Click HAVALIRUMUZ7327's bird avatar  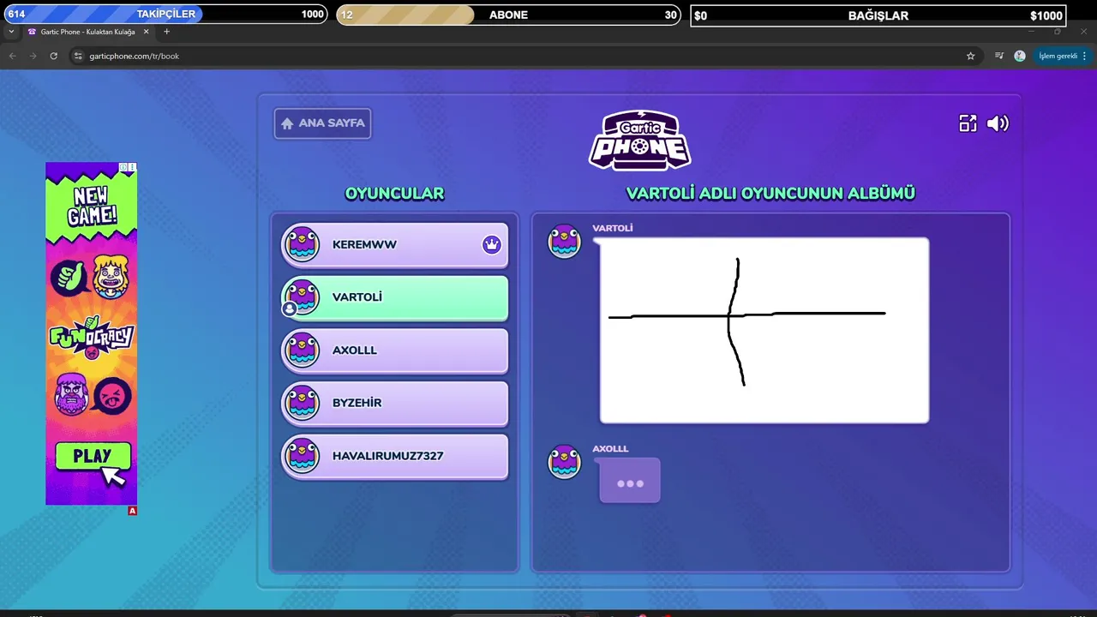(302, 455)
